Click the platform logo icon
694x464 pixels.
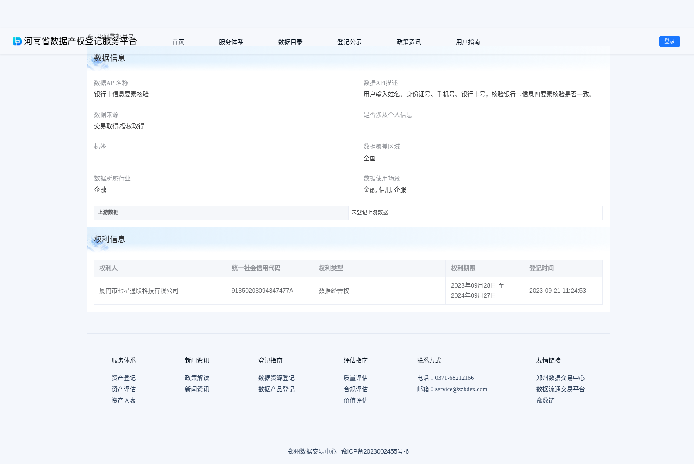[x=17, y=41]
